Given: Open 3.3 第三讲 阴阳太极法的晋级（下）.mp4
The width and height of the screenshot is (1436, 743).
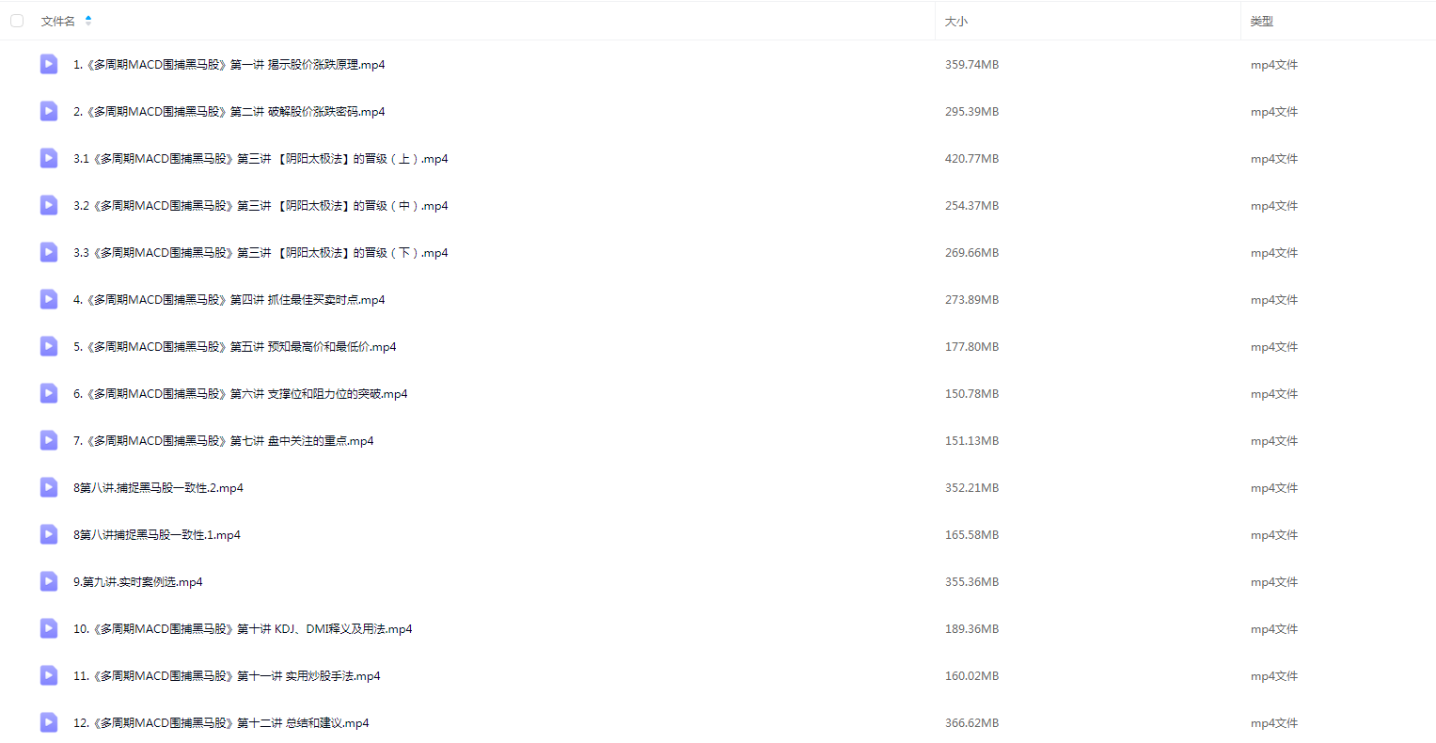Looking at the screenshot, I should pos(260,252).
